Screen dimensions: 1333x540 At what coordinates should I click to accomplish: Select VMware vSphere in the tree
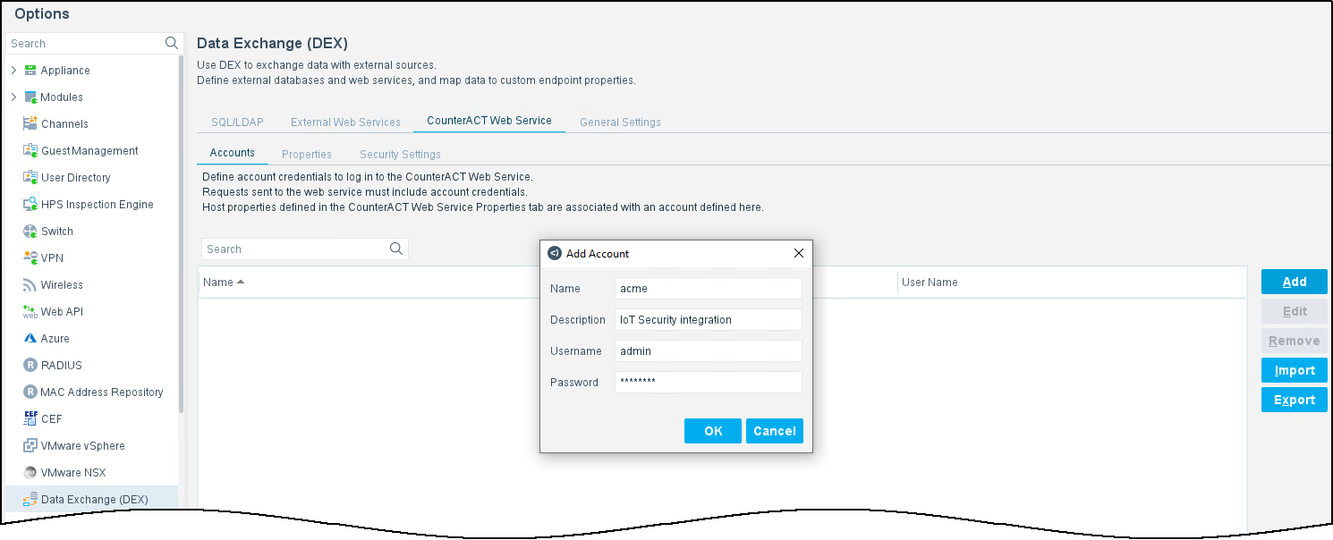click(83, 445)
